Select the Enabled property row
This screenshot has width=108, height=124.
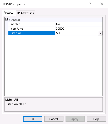55,24
